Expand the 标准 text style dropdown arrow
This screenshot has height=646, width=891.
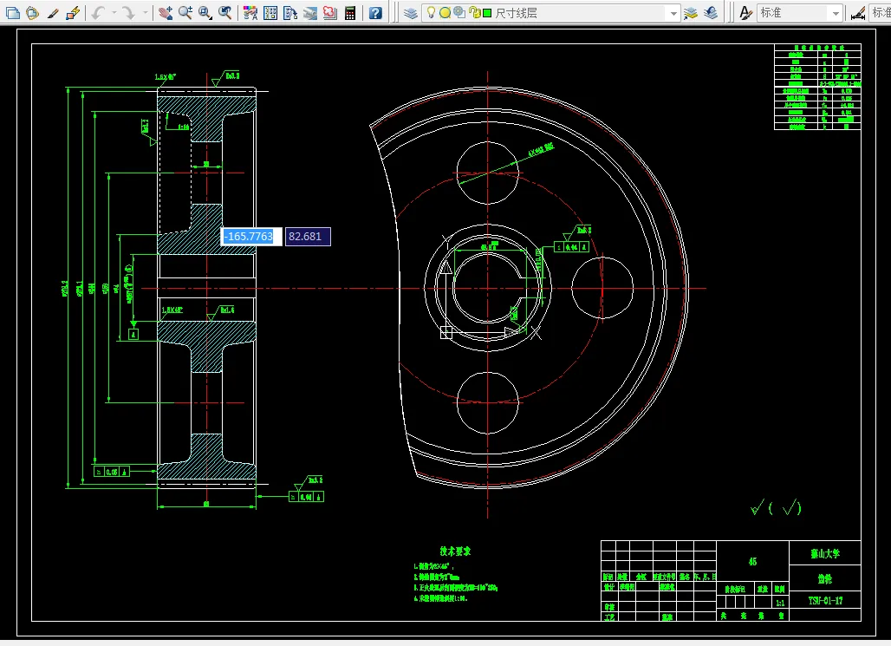836,13
